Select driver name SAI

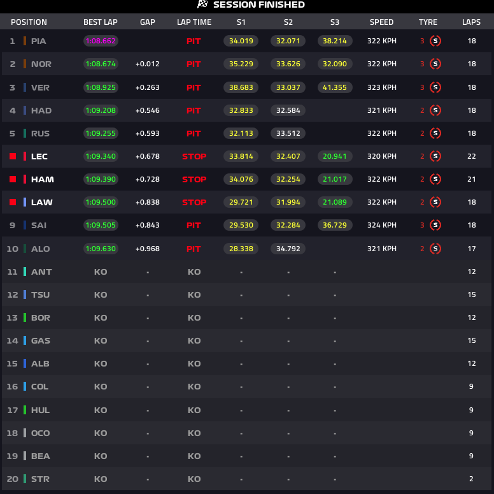pyautogui.click(x=38, y=225)
